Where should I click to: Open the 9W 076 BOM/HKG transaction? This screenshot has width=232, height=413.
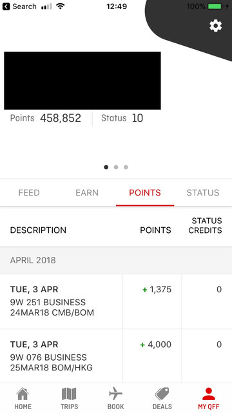116,356
